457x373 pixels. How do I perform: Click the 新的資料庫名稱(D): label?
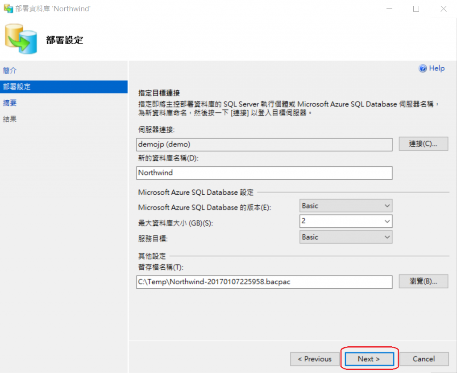pyautogui.click(x=168, y=158)
